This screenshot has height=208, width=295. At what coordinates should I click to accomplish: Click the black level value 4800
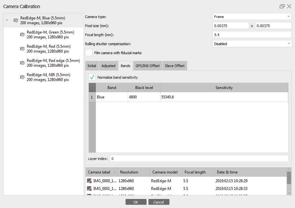pos(144,97)
